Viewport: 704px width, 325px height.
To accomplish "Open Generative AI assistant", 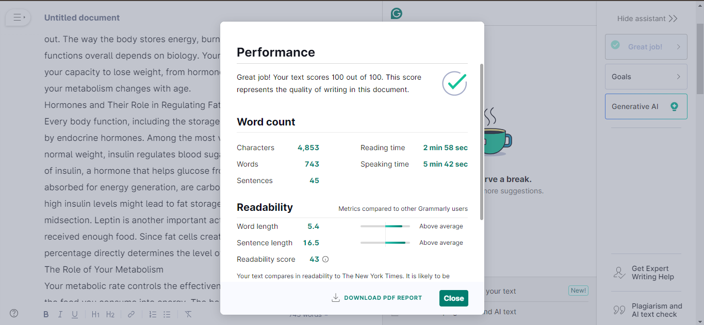I will coord(646,106).
